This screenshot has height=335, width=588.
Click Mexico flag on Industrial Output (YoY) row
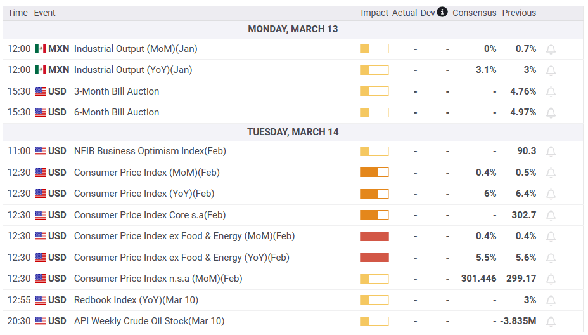coord(41,70)
